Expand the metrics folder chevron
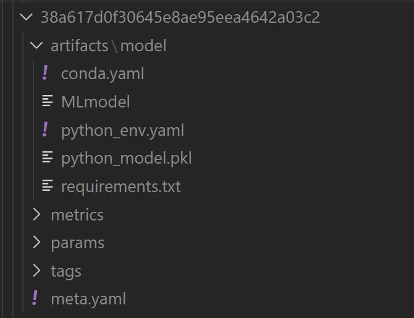The image size is (414, 318). (36, 214)
